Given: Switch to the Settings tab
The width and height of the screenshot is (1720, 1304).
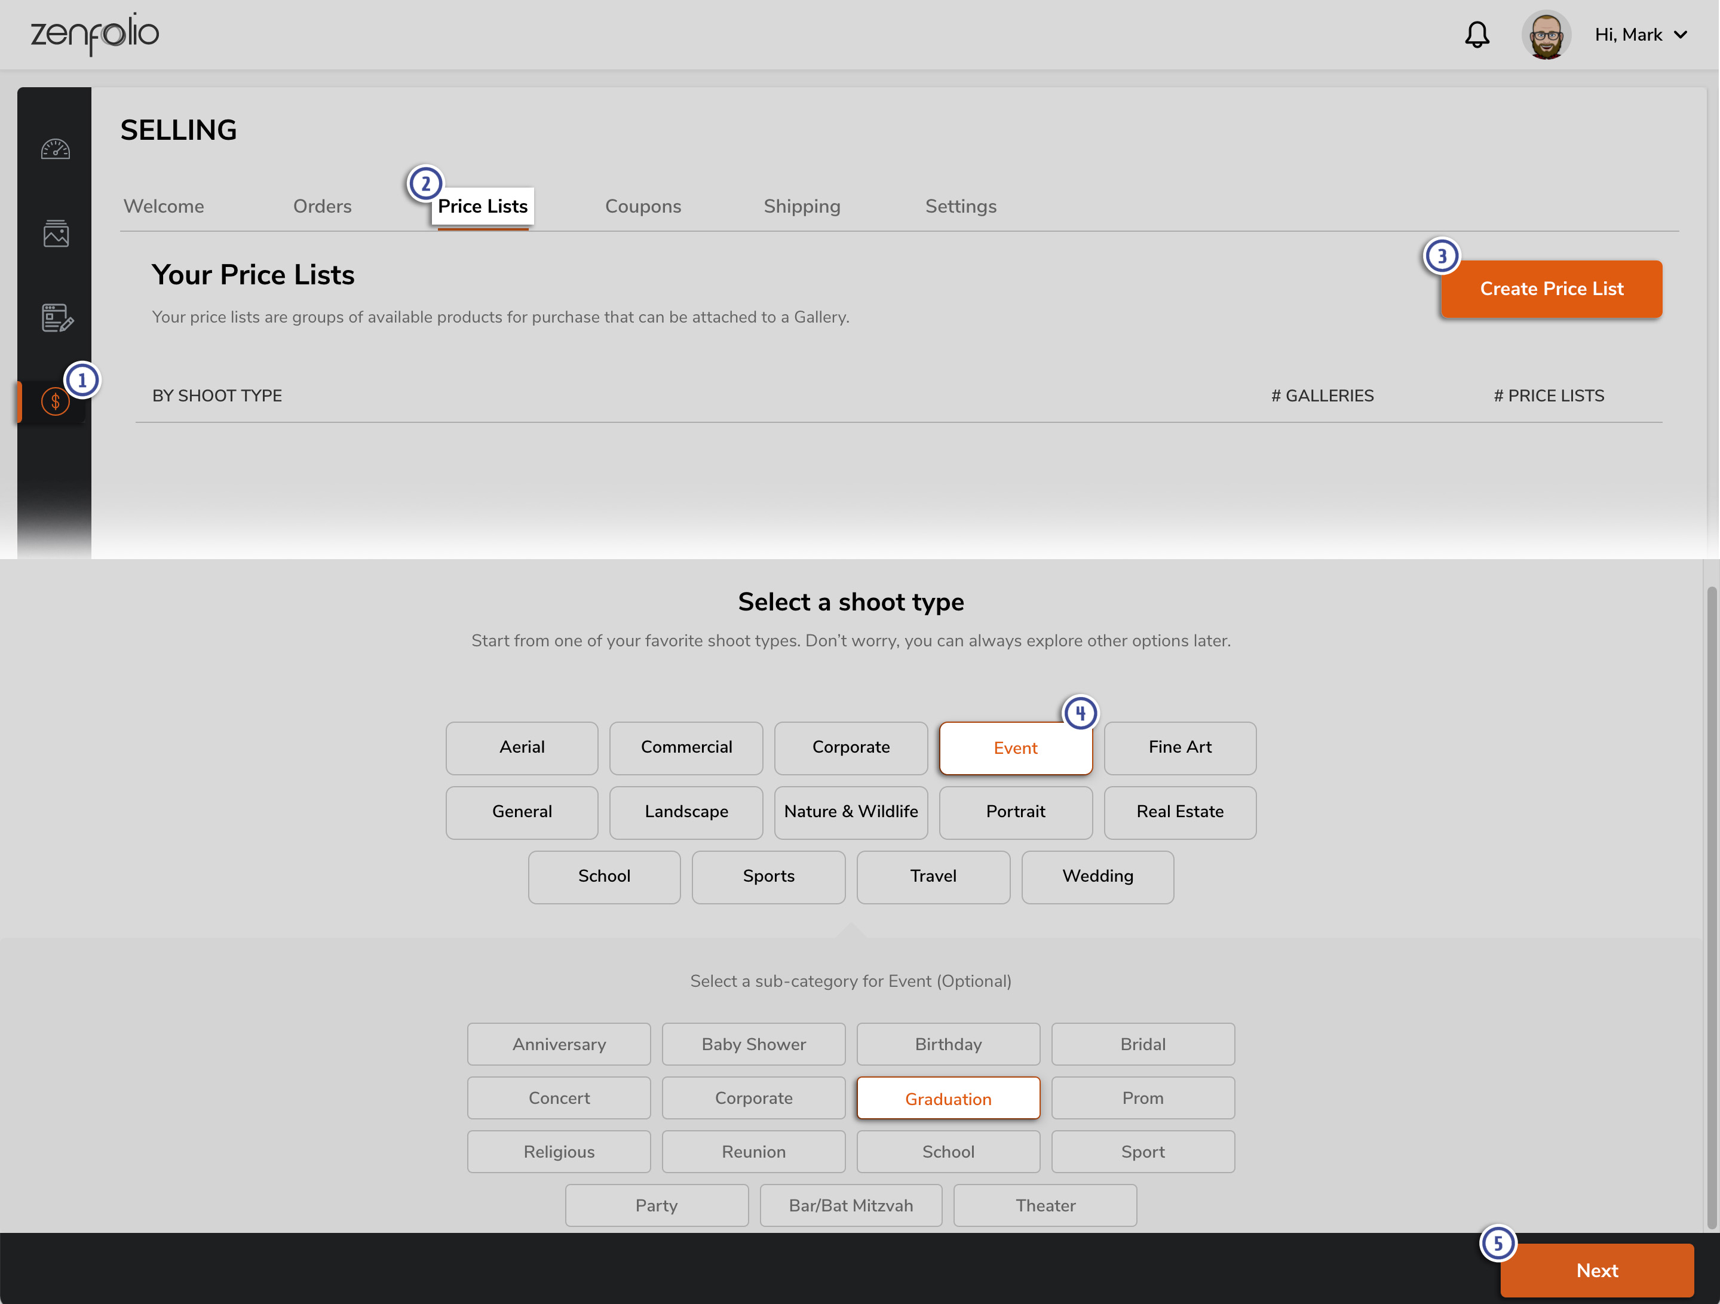Looking at the screenshot, I should tap(960, 206).
